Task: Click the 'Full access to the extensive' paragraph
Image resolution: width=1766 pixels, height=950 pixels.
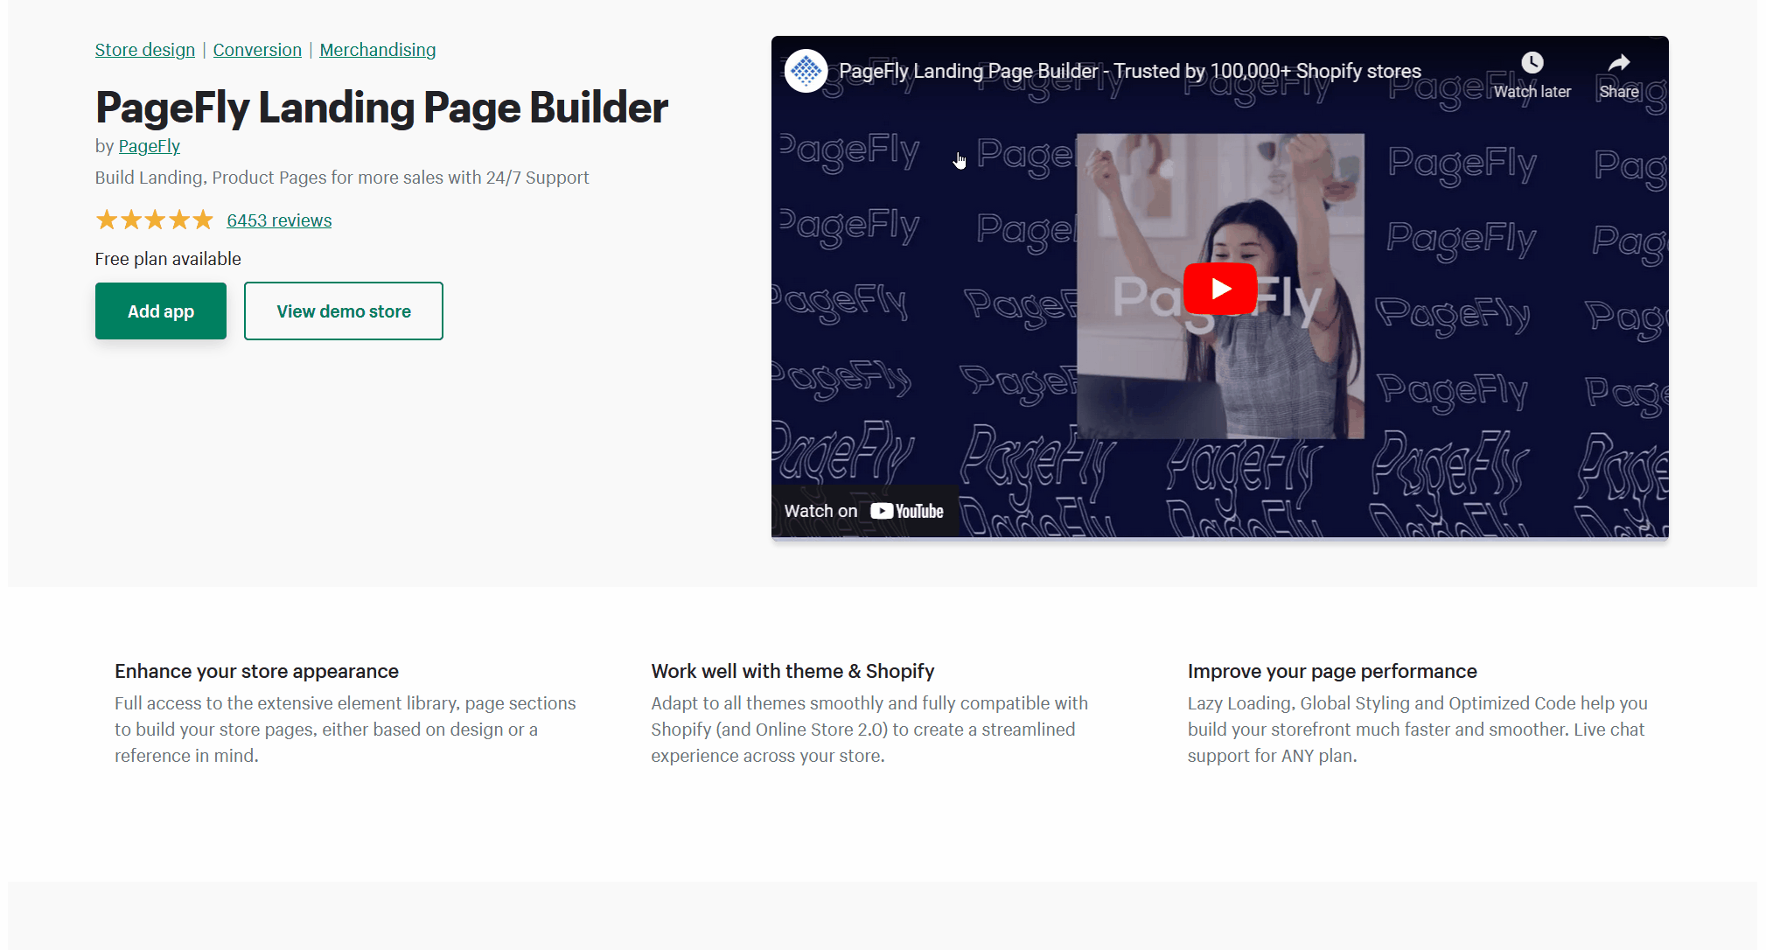Action: (x=345, y=730)
